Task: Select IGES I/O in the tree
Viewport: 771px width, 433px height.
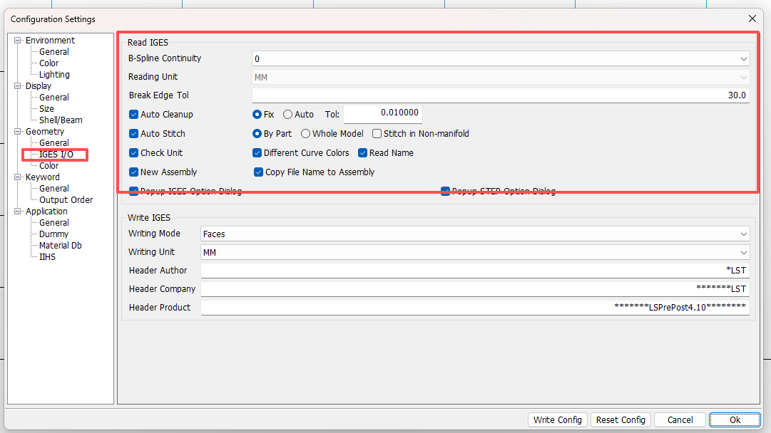Action: click(56, 155)
